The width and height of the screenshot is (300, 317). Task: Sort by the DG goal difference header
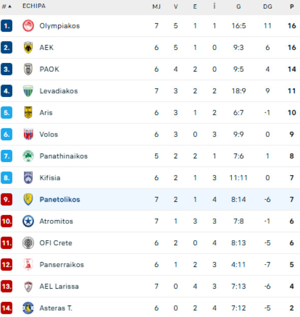(267, 7)
